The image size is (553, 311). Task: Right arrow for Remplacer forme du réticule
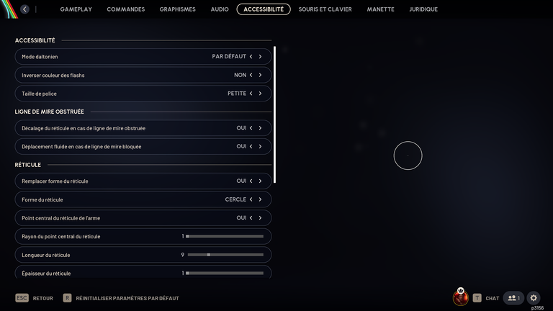(x=260, y=181)
